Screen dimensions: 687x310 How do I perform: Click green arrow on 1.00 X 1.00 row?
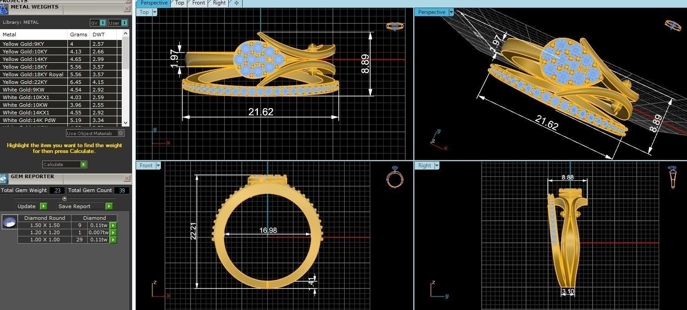[x=113, y=240]
